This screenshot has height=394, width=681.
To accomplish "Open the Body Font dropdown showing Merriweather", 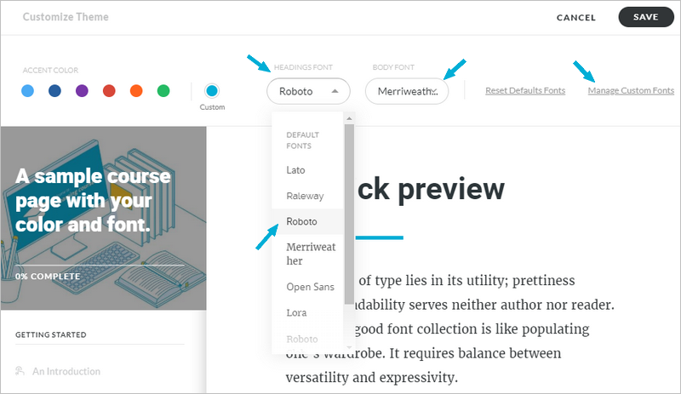I will (407, 91).
